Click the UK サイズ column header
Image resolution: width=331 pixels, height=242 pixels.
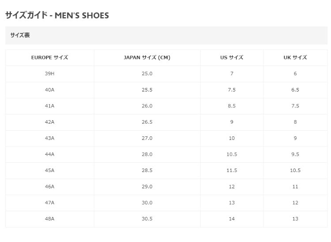pyautogui.click(x=295, y=58)
